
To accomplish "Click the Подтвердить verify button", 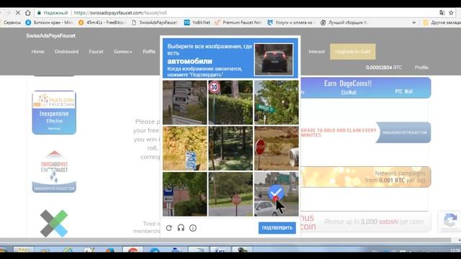I will (277, 228).
